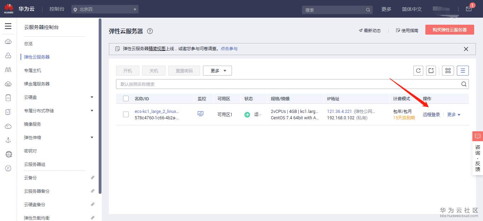
Task: Open 控制台 in top bar
Action: [57, 9]
